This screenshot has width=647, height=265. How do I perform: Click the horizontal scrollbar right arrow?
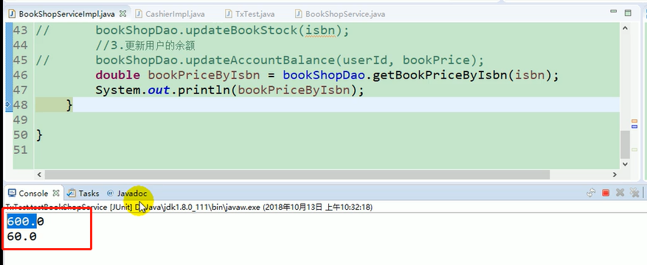pyautogui.click(x=615, y=174)
